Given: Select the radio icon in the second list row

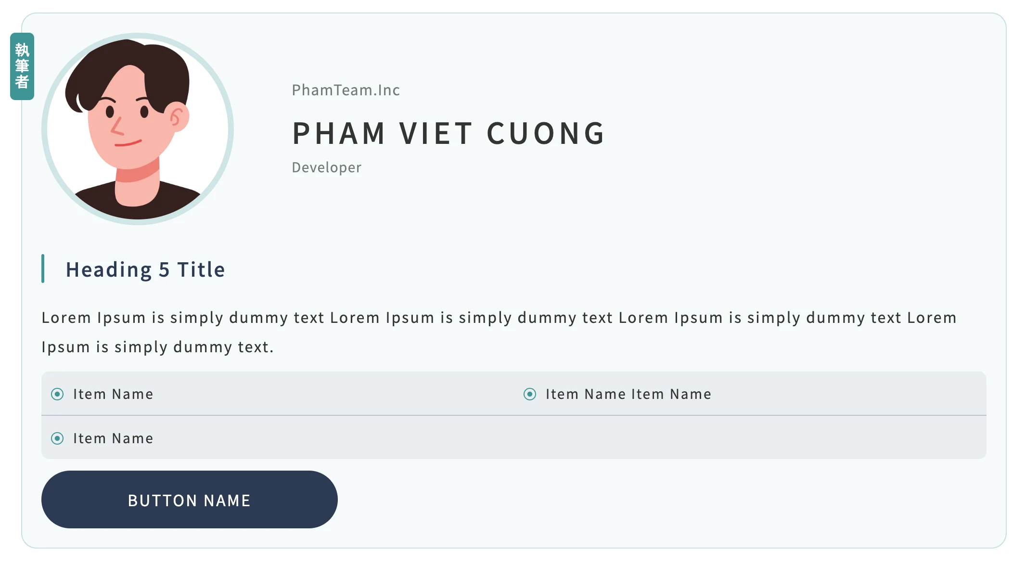Looking at the screenshot, I should click(x=57, y=438).
